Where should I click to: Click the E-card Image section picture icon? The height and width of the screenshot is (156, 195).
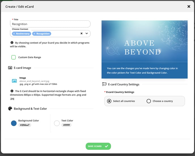click(10, 68)
